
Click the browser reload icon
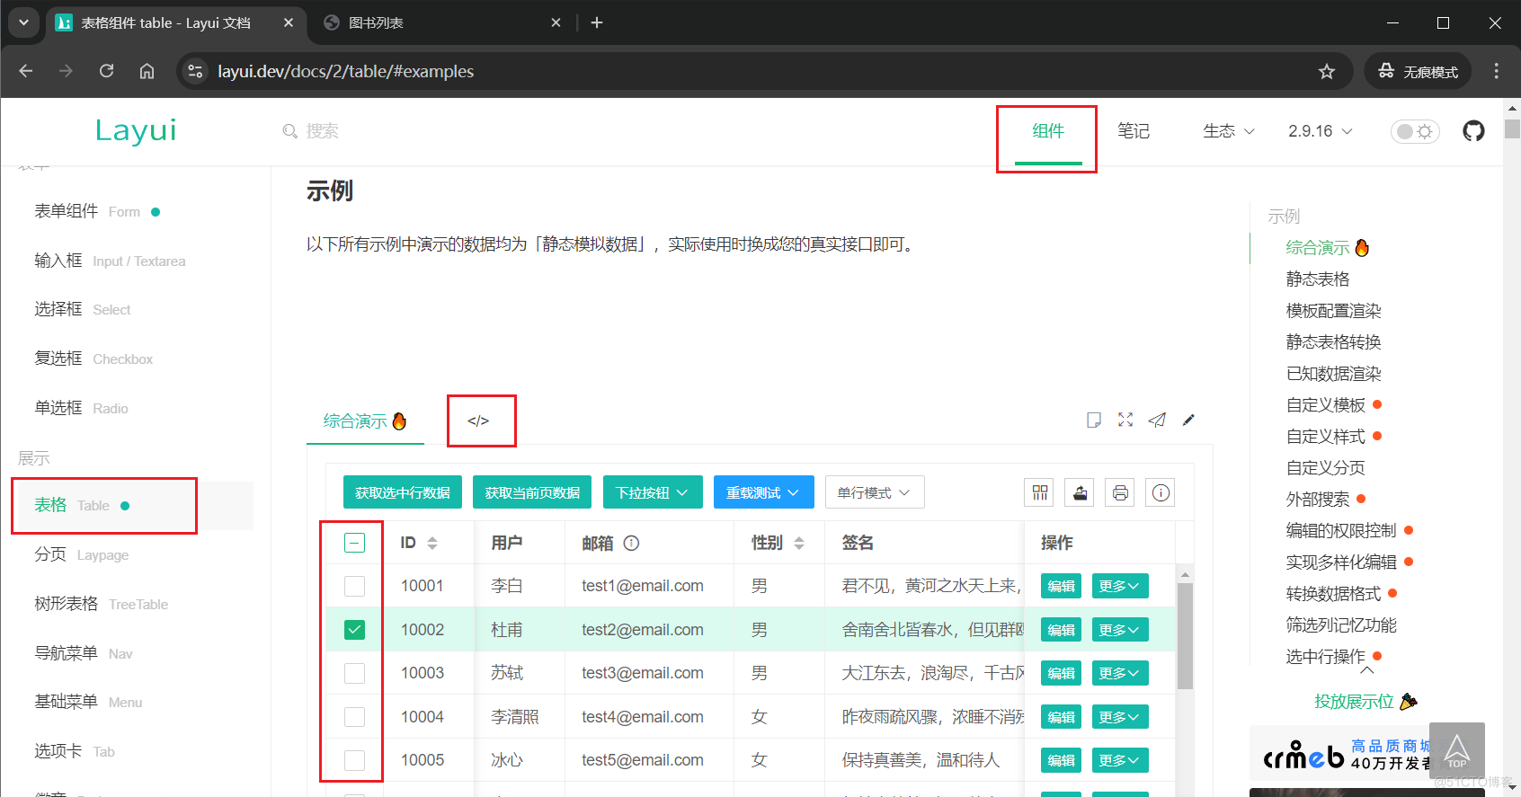pyautogui.click(x=106, y=71)
